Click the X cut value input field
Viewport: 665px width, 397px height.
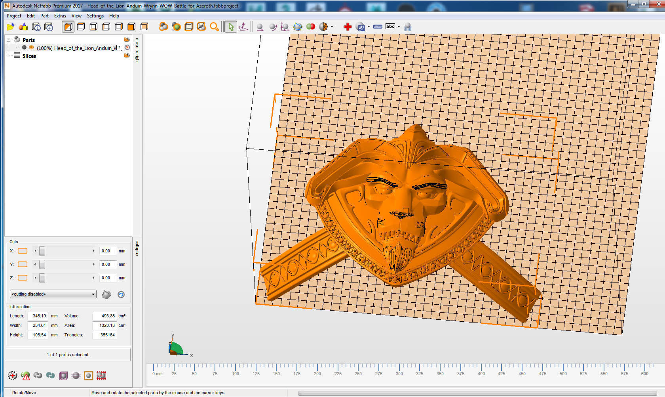(x=108, y=251)
